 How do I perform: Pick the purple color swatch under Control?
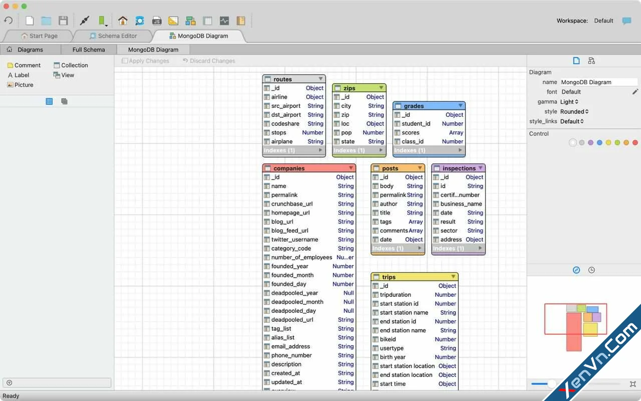click(x=590, y=143)
